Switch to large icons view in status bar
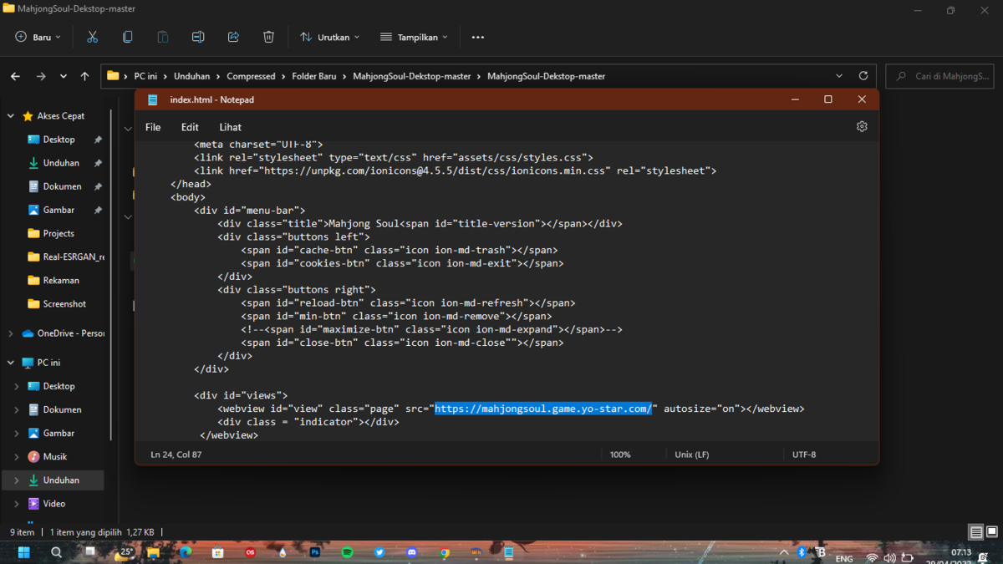 (x=991, y=532)
